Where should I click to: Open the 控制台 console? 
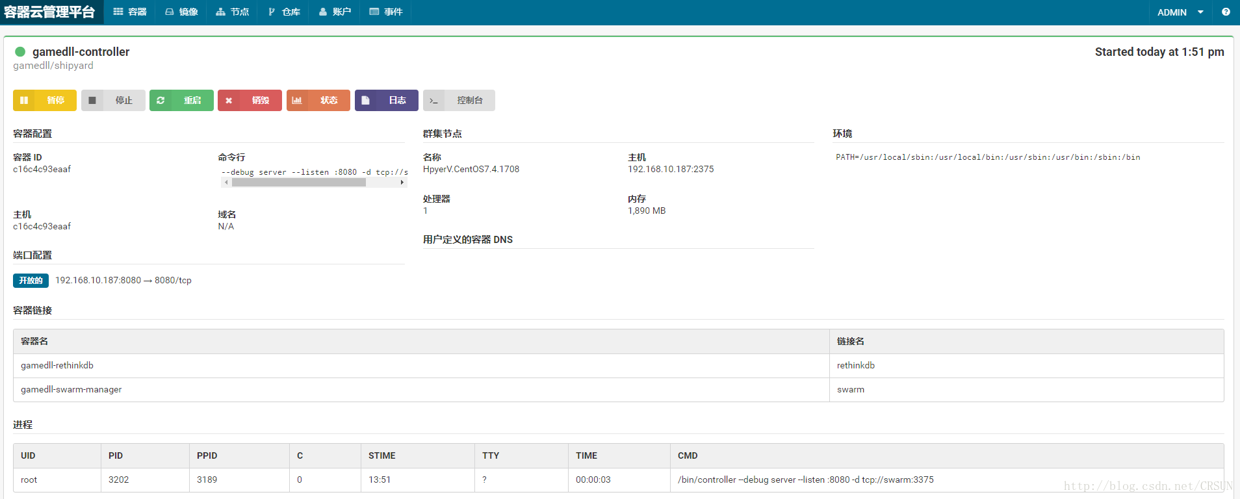[459, 100]
